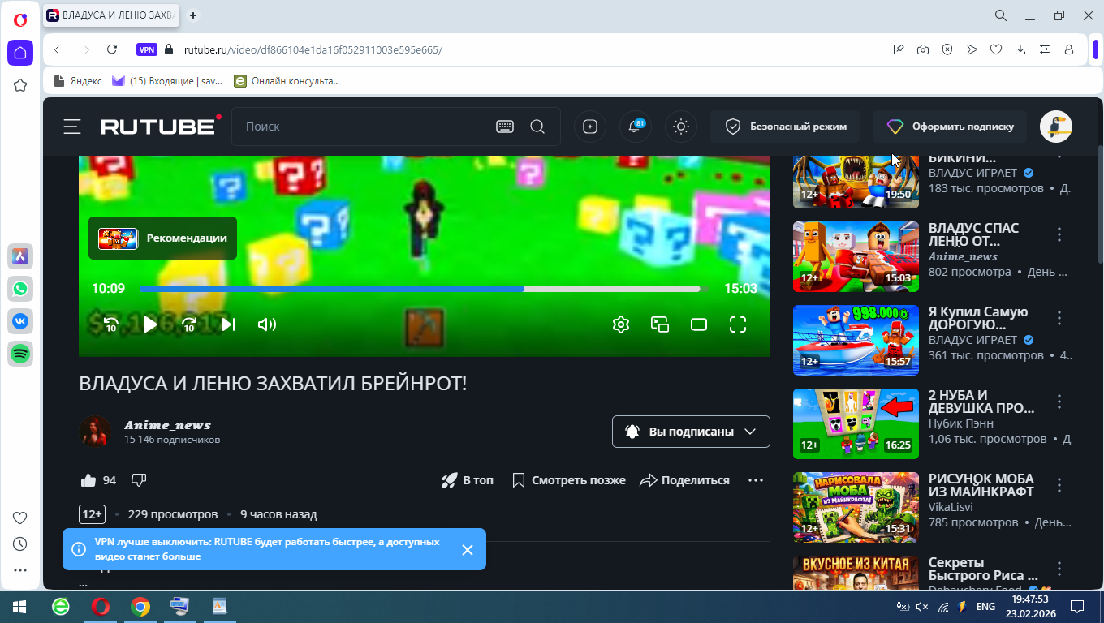1104x623 pixels.
Task: Open browser downloads icon
Action: (1020, 49)
